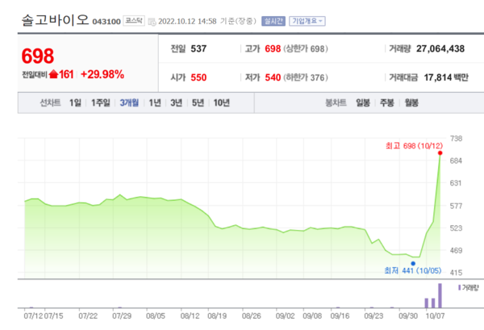Click the stock code 043100
The width and height of the screenshot is (484, 330).
pyautogui.click(x=106, y=22)
